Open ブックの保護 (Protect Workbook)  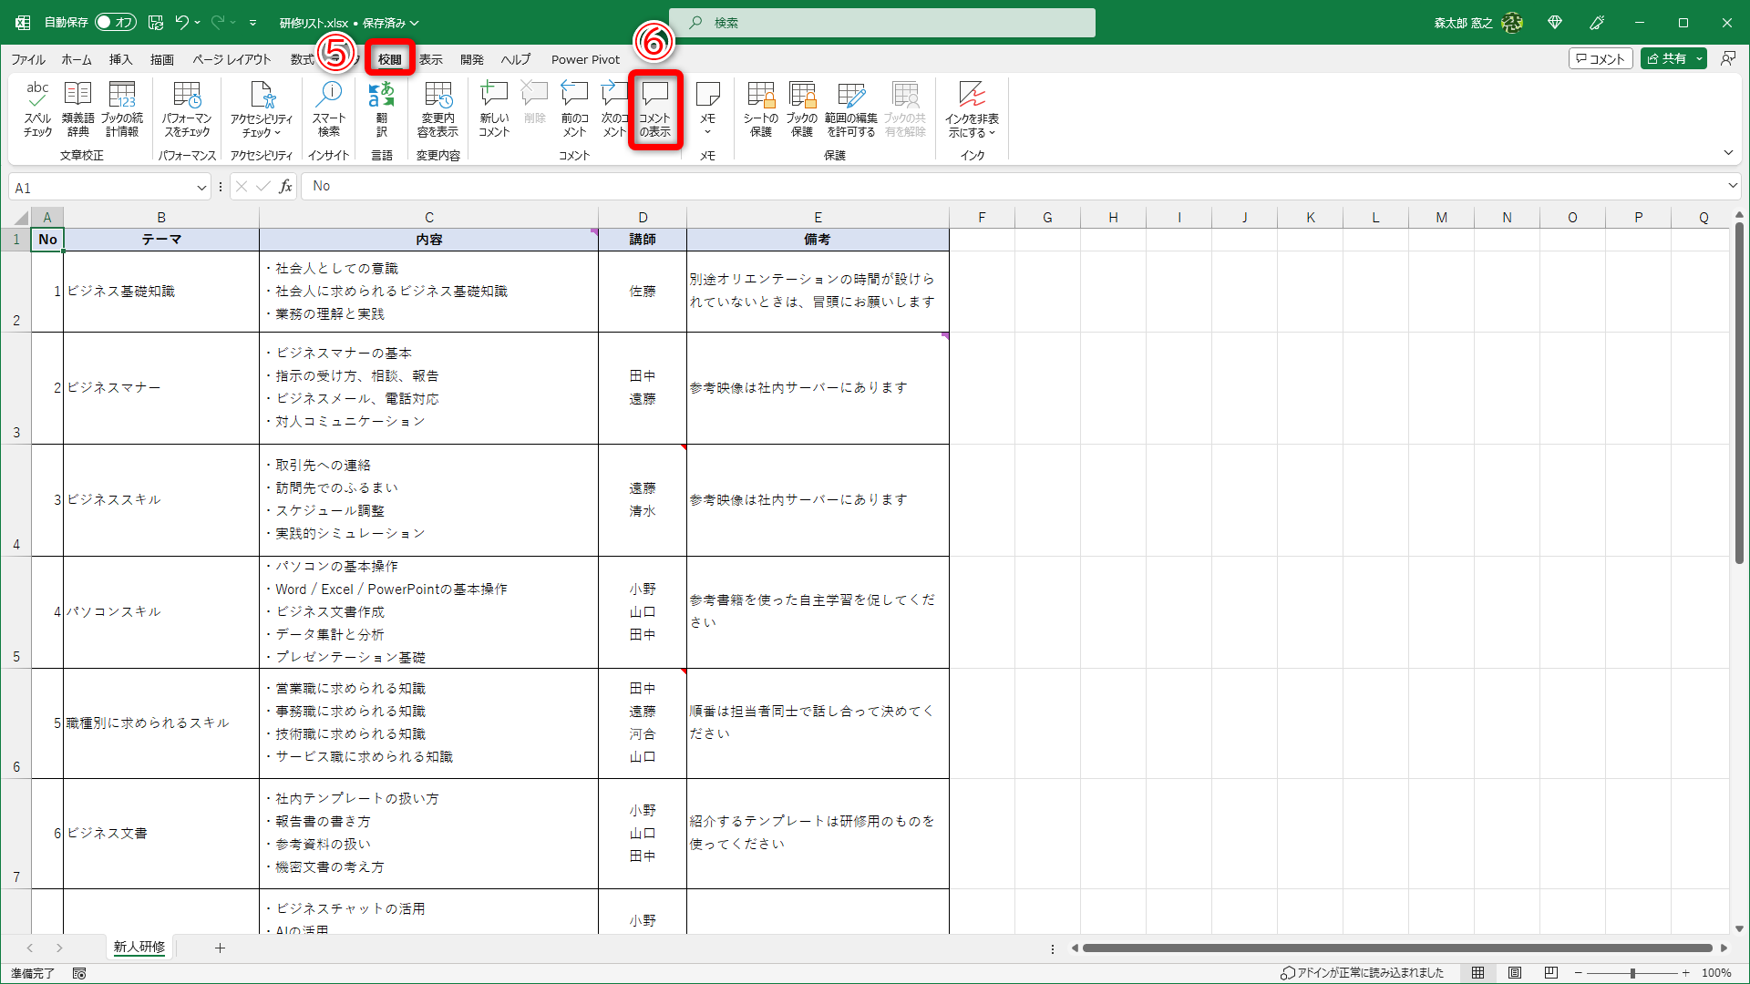click(803, 109)
